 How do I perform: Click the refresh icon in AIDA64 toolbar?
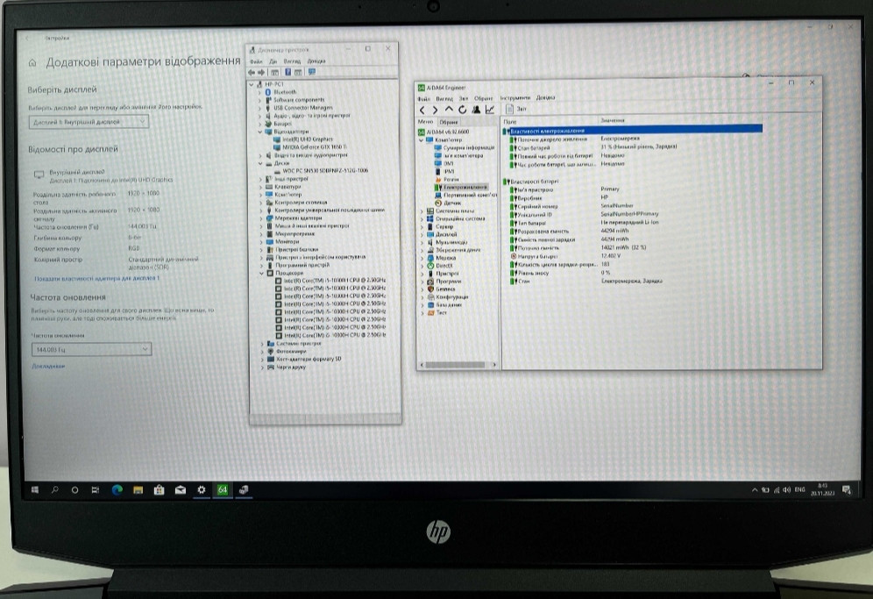pyautogui.click(x=462, y=110)
